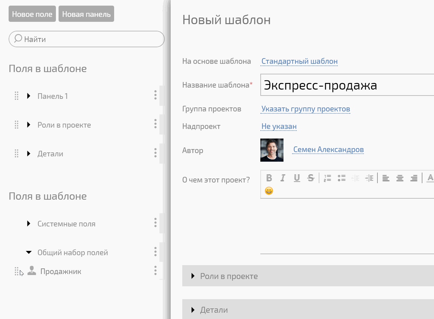Viewport: 434px width, 319px height.
Task: Open options menu for Продажник field
Action: 155,270
